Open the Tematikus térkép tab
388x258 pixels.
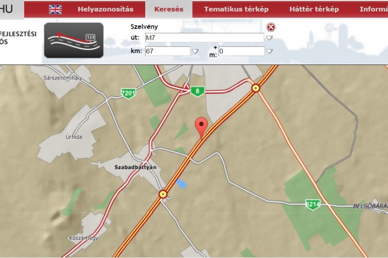click(x=236, y=9)
